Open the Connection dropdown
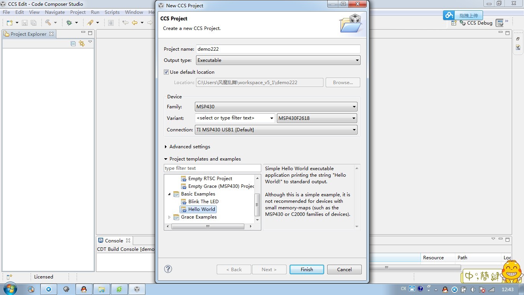 (x=276, y=130)
